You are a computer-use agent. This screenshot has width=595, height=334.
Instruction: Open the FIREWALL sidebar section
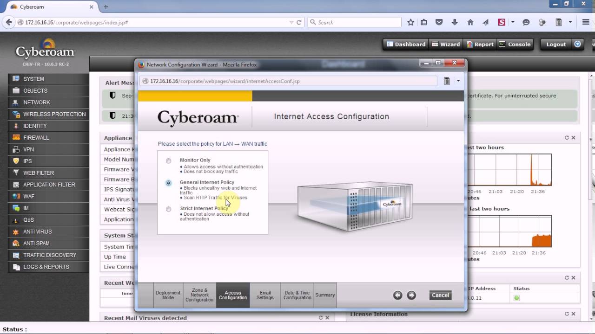[48, 138]
